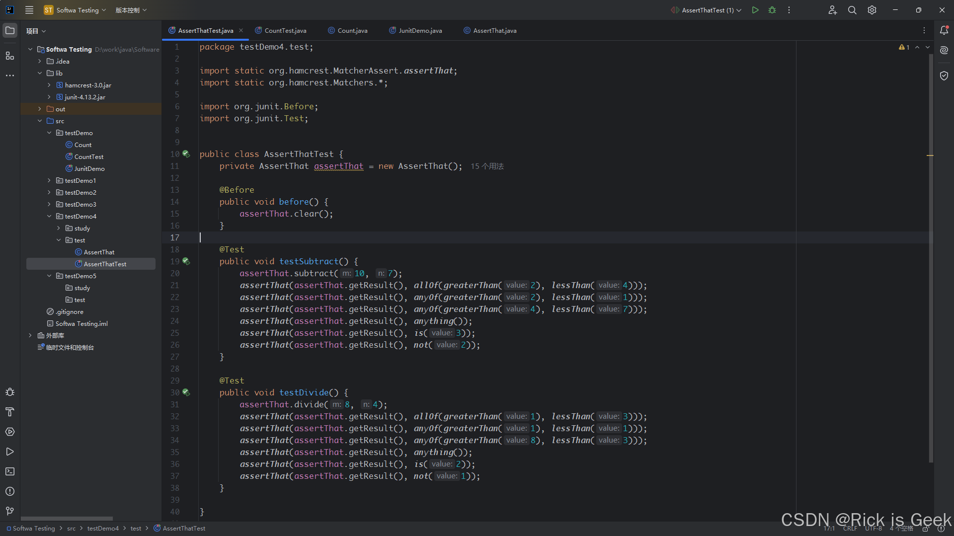Open Terminal tool window
The image size is (954, 536).
tap(10, 471)
